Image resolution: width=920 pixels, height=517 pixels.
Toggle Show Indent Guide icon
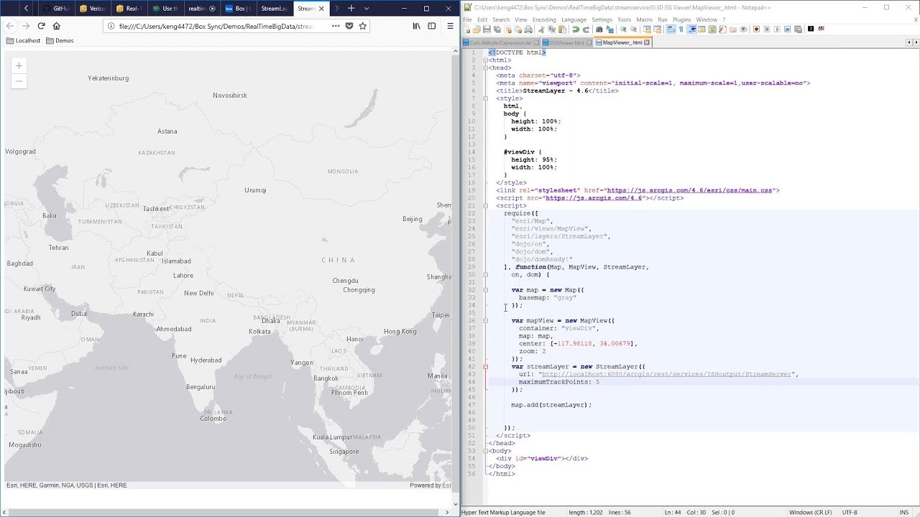[694, 29]
